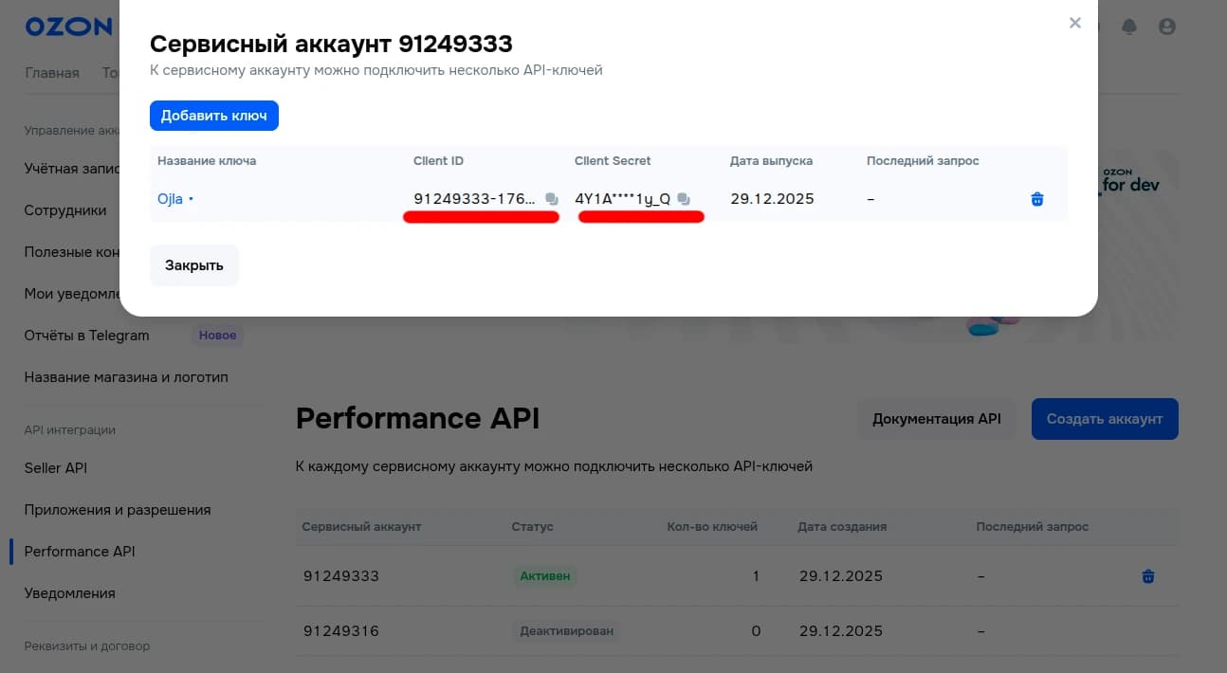This screenshot has width=1227, height=673.
Task: Select Performance API in the sidebar
Action: [80, 552]
